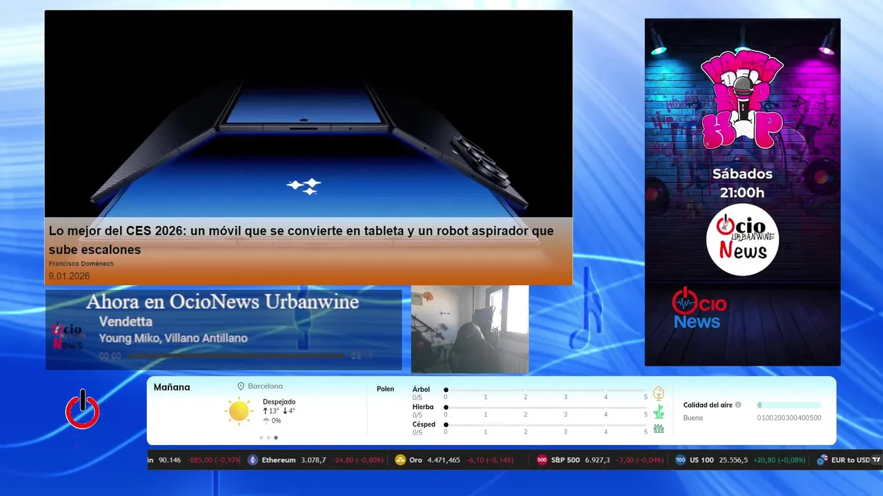
Task: Click the S&P 500 ticker entry
Action: point(600,460)
